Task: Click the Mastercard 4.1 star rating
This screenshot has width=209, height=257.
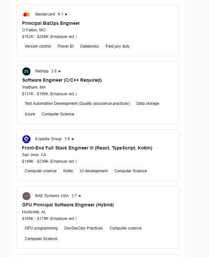Action: point(63,14)
